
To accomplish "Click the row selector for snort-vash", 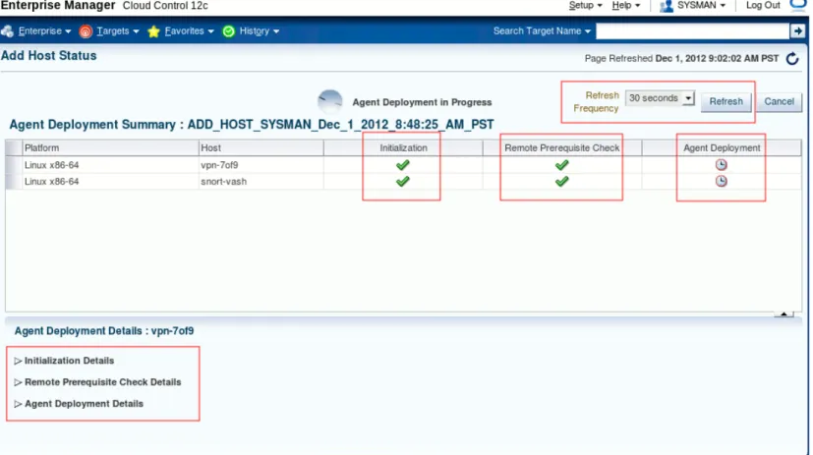I will (x=14, y=182).
